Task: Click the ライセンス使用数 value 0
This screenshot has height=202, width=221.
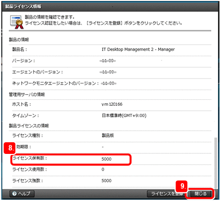Action: pos(103,169)
